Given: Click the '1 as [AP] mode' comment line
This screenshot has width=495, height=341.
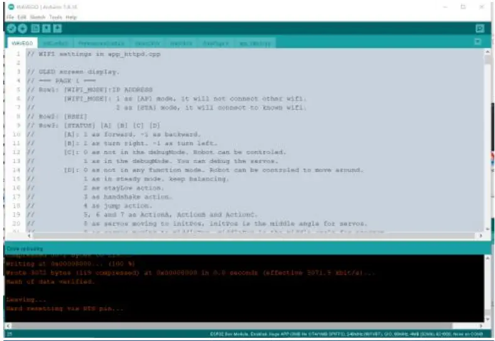Looking at the screenshot, I should tap(166, 99).
